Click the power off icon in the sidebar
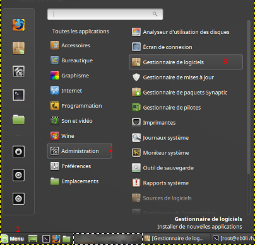255x245 pixels. click(18, 198)
